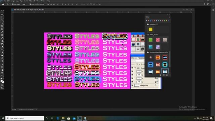
Task: Select the Rectangular Marquee tool
Action: click(x=2, y=17)
